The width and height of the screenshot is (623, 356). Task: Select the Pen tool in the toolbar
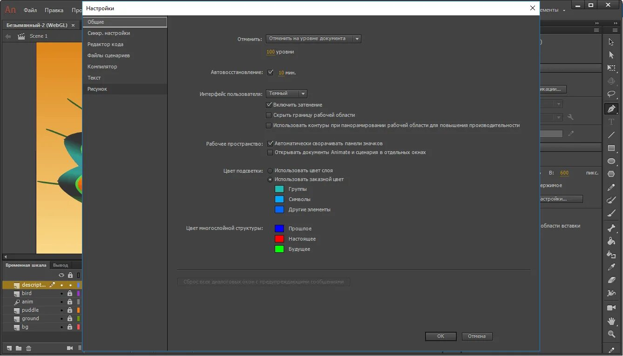click(x=611, y=108)
